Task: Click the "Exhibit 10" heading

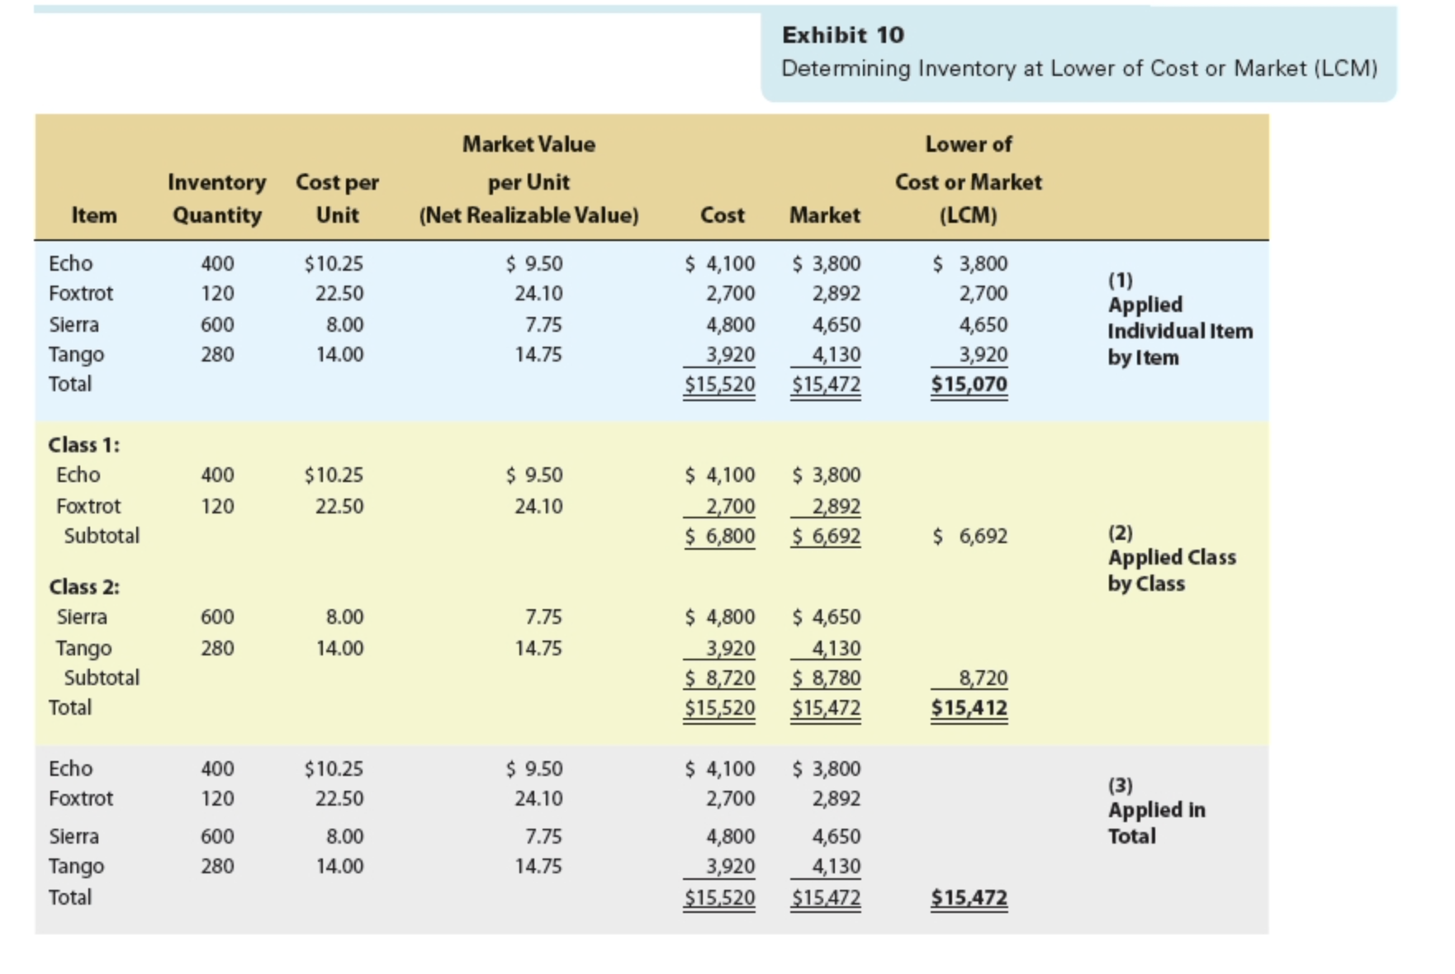Action: pos(842,35)
